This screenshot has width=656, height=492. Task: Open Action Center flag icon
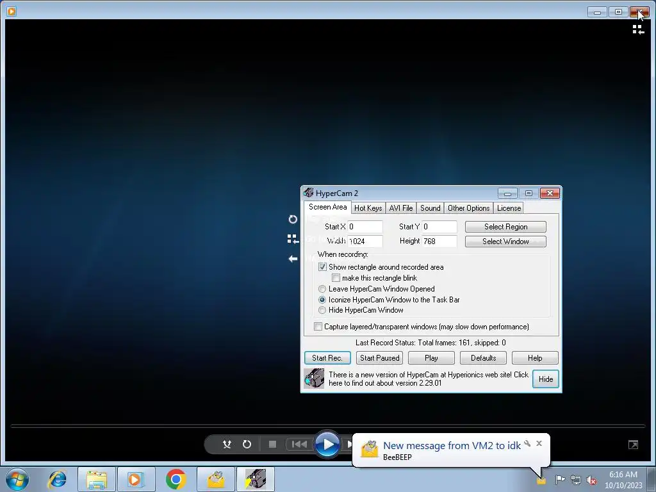pyautogui.click(x=560, y=480)
